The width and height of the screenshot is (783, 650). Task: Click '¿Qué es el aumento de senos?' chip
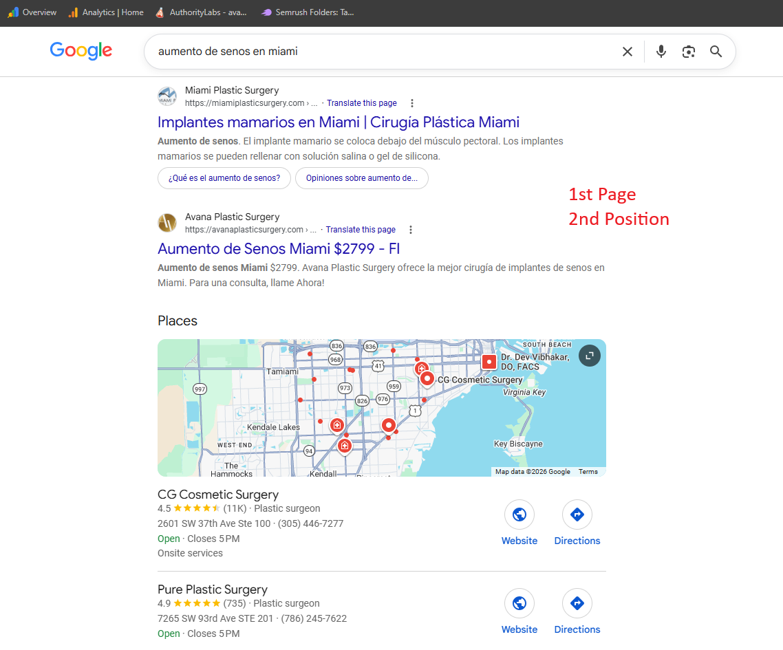pos(224,178)
